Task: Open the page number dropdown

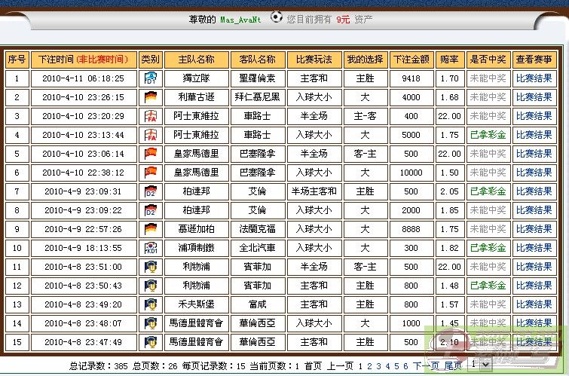Action: [474, 364]
